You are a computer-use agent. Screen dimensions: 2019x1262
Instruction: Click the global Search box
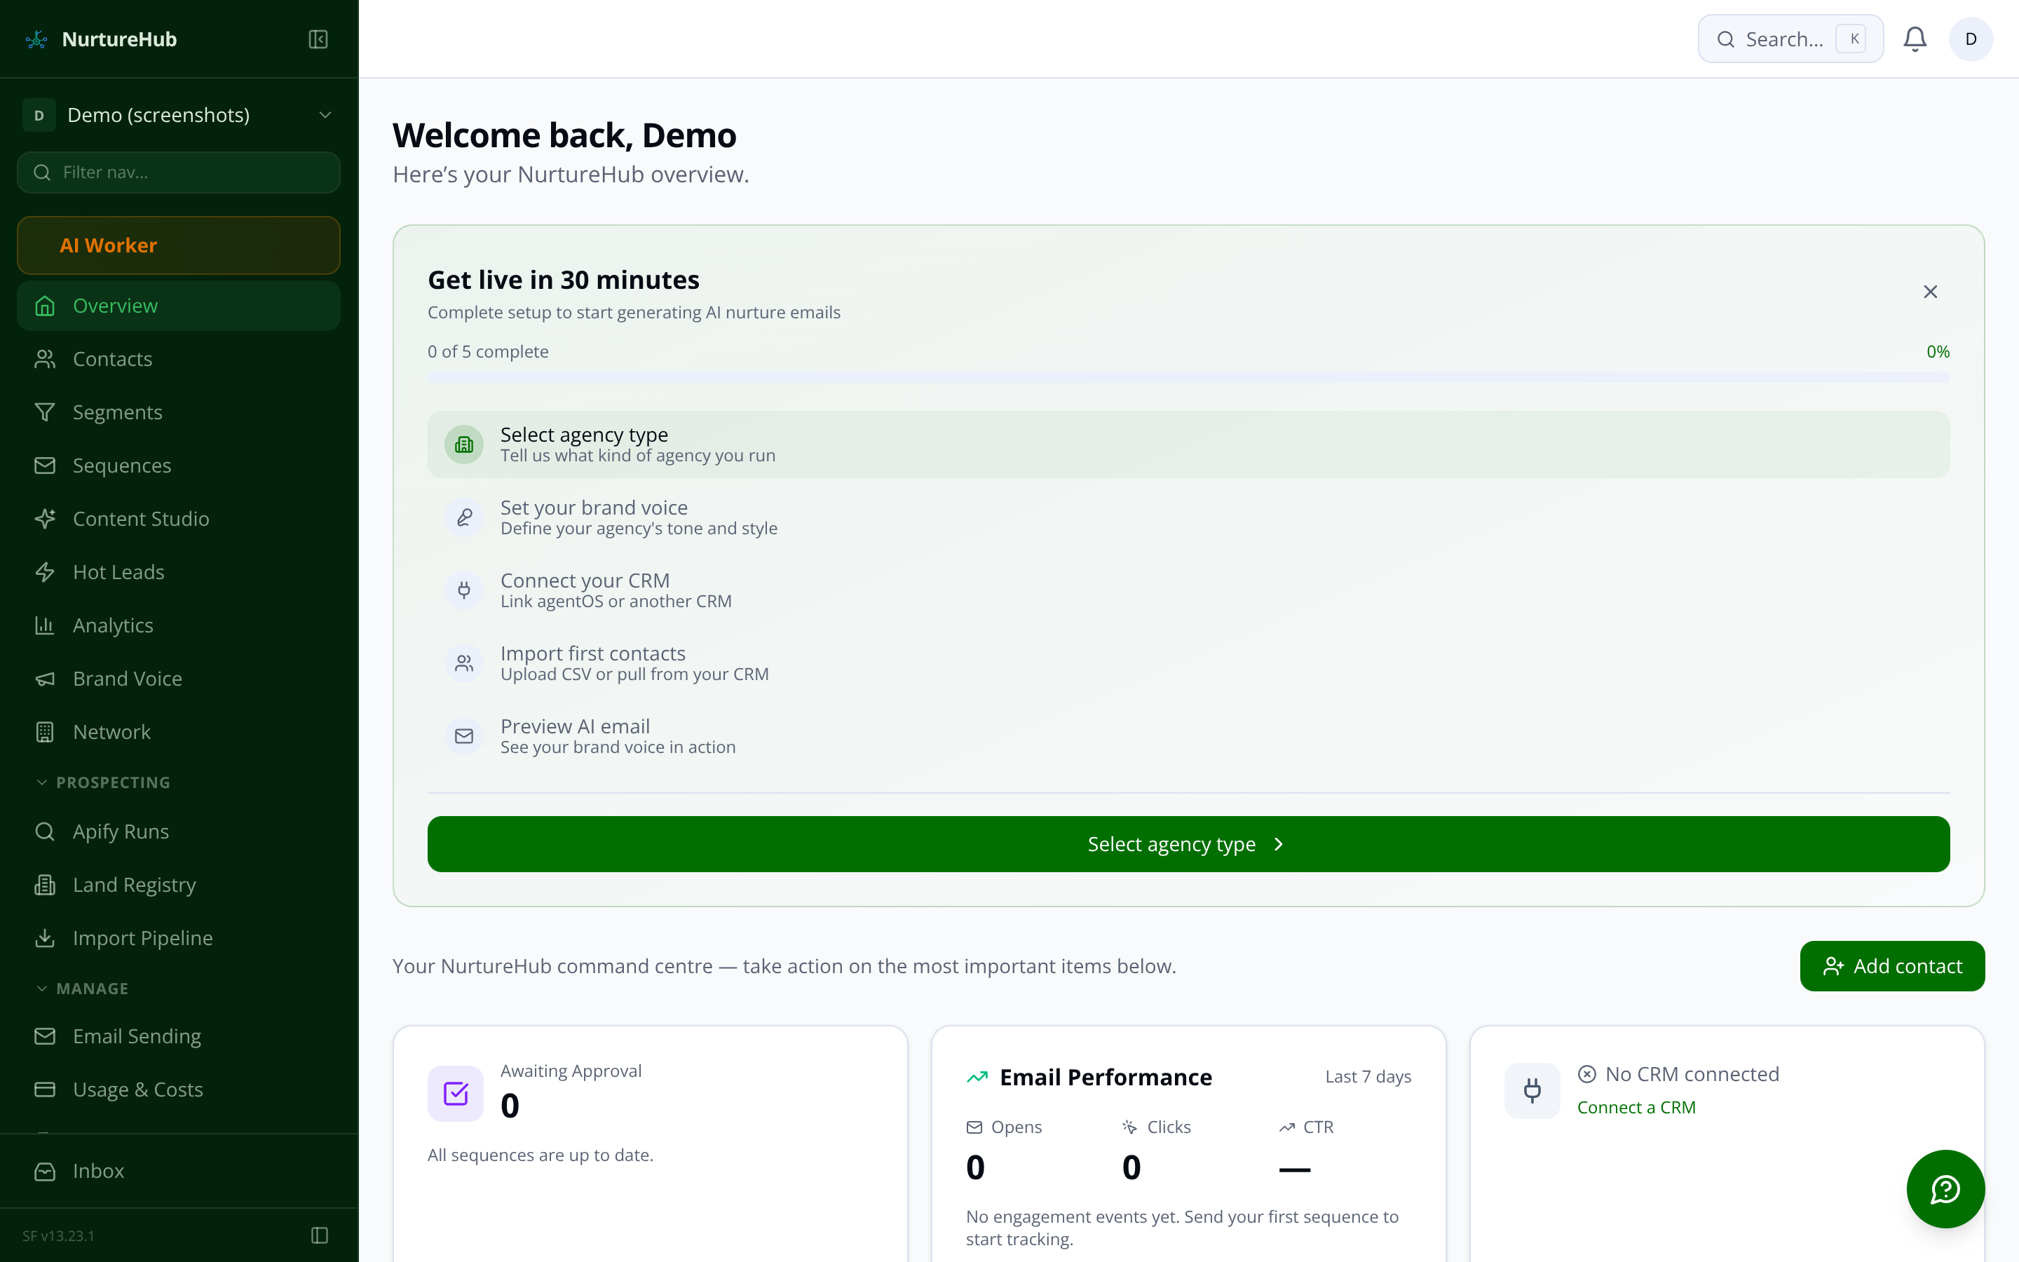pos(1790,39)
